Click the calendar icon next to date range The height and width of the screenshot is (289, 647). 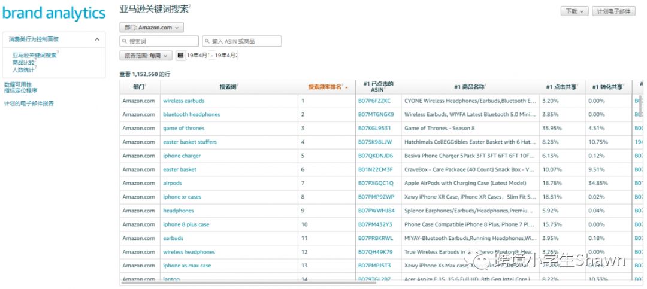click(x=180, y=55)
